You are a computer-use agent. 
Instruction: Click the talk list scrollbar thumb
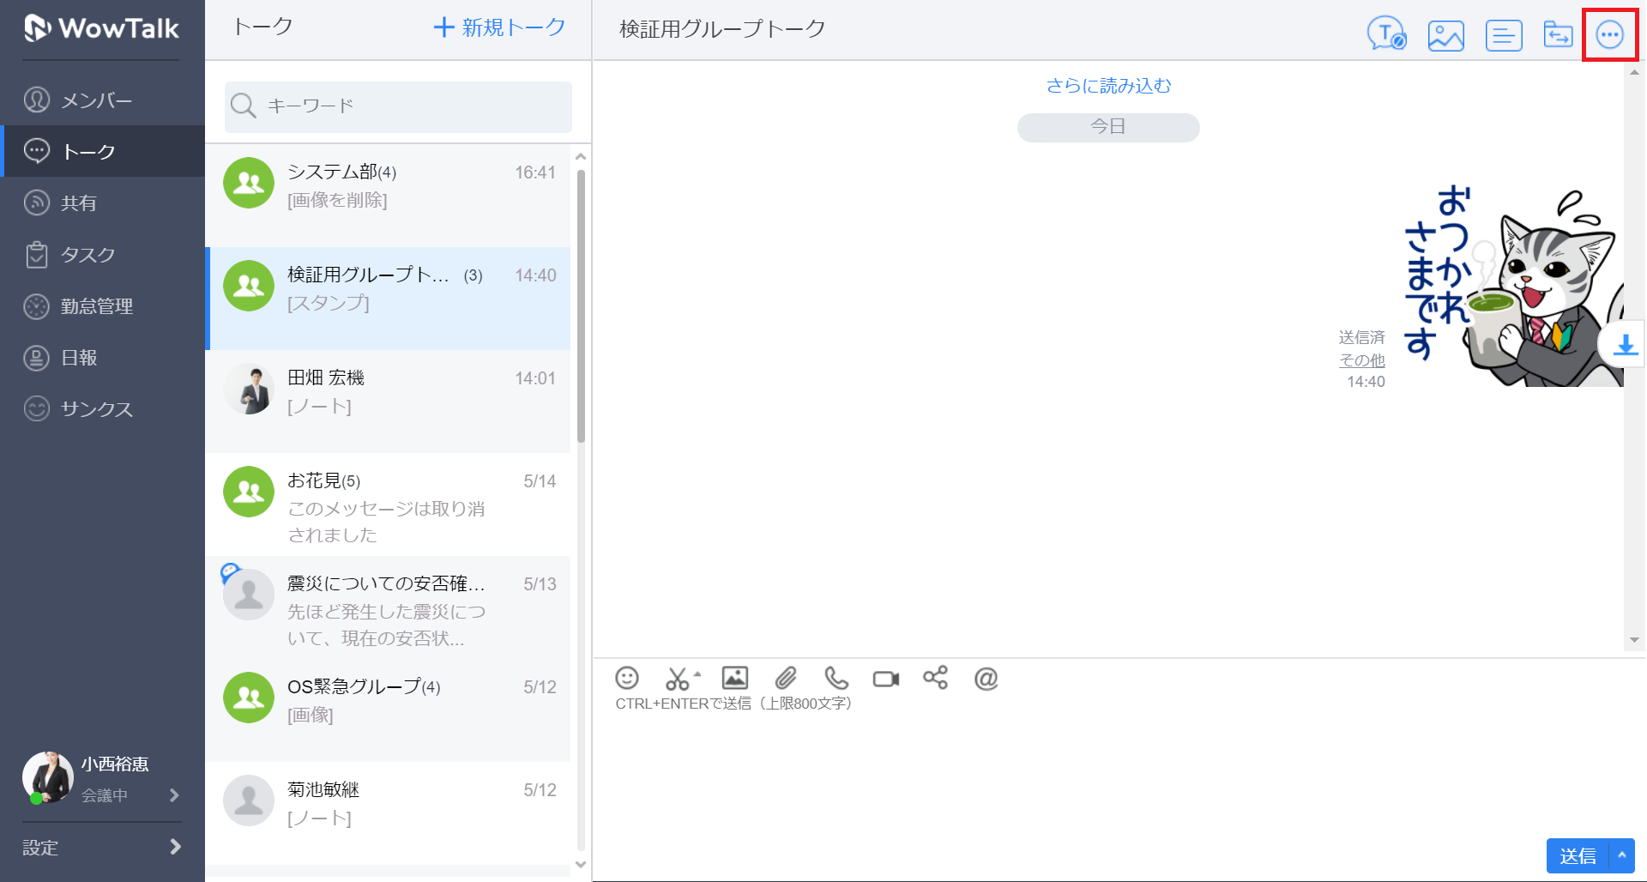click(x=581, y=306)
